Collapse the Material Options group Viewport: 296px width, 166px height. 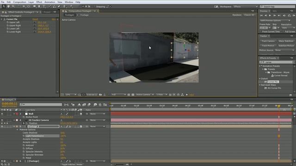point(18,130)
